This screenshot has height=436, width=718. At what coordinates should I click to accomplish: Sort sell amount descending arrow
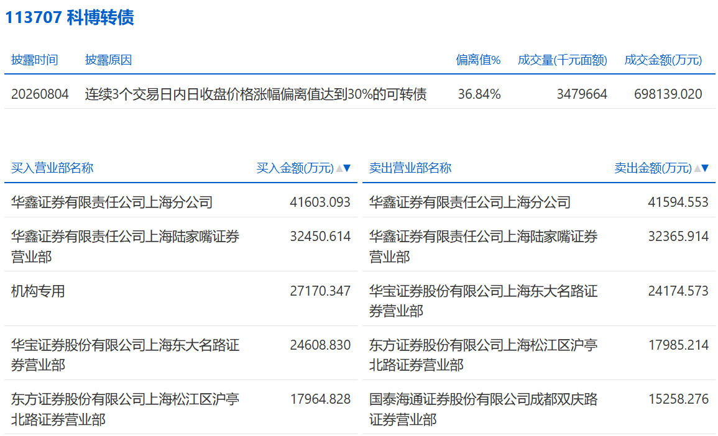(x=705, y=168)
